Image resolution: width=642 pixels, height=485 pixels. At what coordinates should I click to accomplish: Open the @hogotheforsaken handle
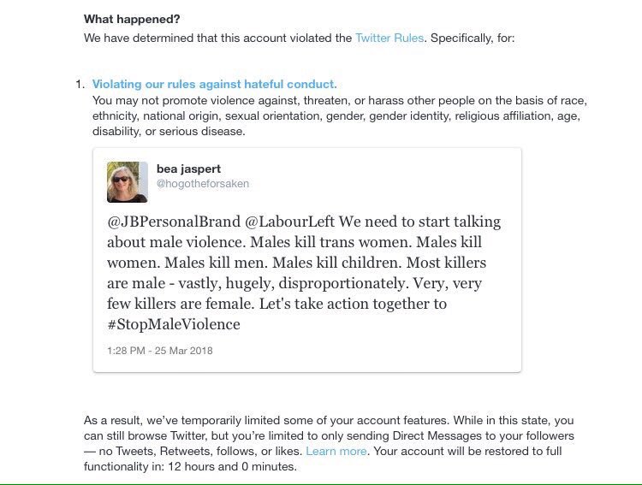click(x=203, y=184)
